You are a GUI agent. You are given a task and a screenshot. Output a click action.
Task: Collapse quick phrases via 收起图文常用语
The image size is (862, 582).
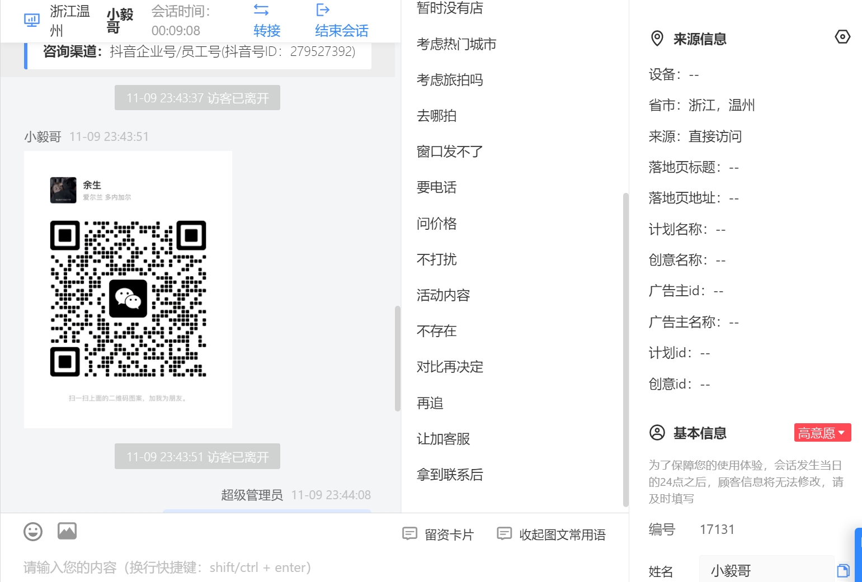coord(552,534)
